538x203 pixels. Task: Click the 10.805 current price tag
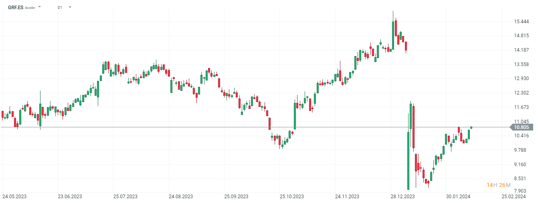[522, 127]
